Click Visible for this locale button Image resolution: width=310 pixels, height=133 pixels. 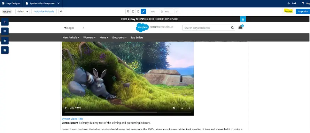click(x=44, y=11)
